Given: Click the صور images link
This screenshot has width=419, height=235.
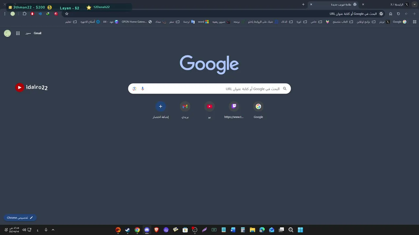Looking at the screenshot, I should pos(28,33).
